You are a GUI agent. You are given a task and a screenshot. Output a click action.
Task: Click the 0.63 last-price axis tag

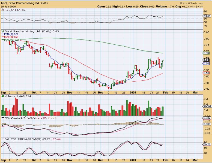(x=206, y=60)
